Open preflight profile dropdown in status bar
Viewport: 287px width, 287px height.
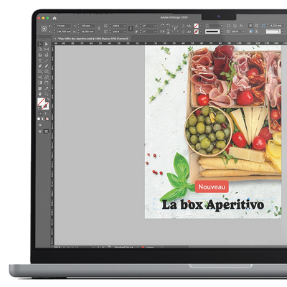pos(138,247)
